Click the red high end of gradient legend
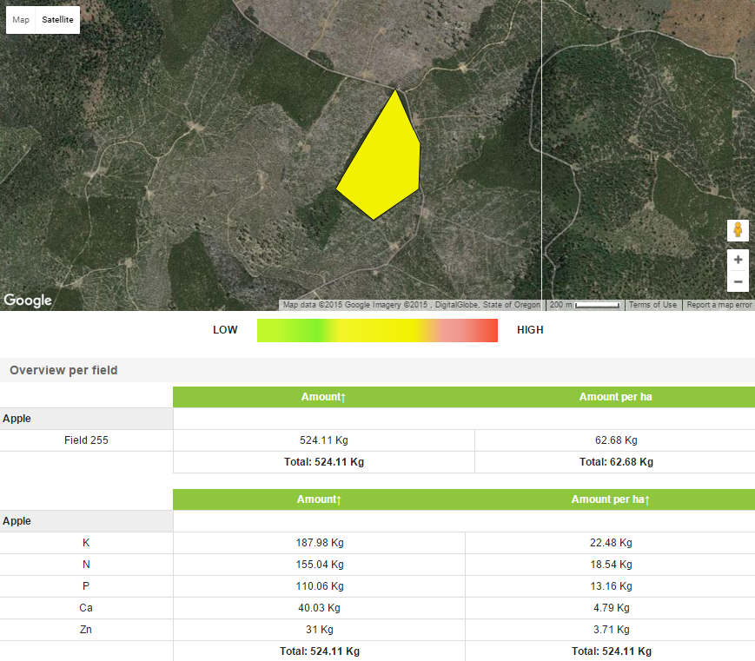The image size is (755, 661). coord(487,330)
